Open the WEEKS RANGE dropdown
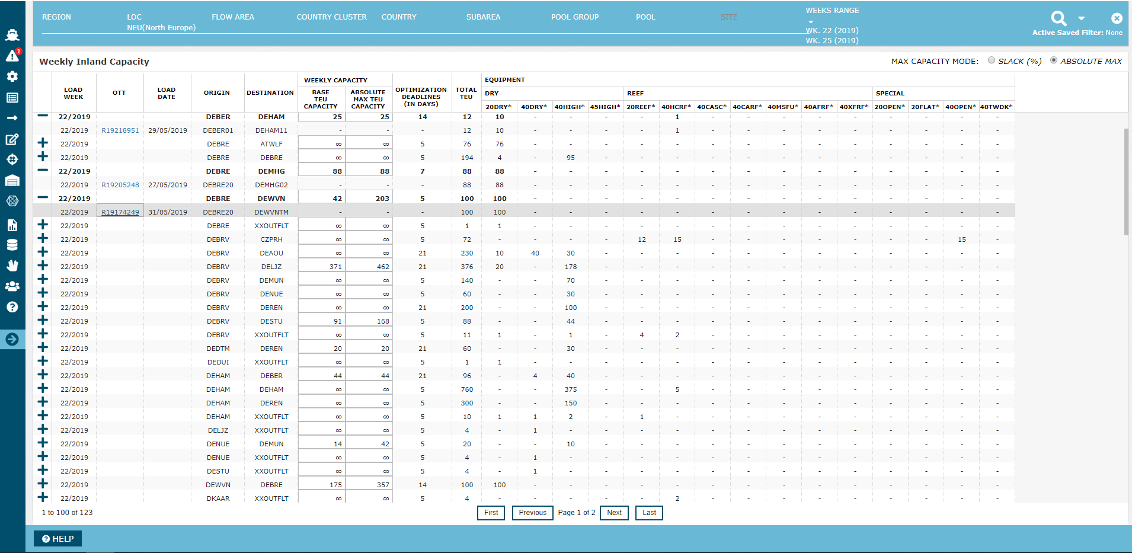 point(811,22)
